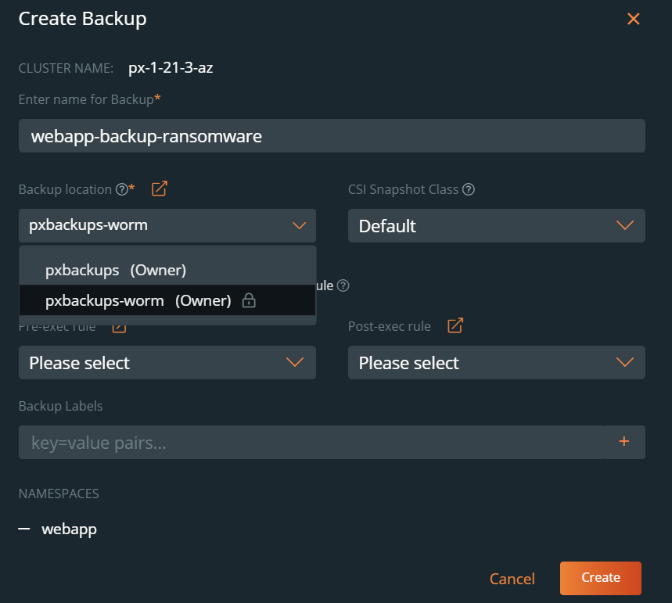This screenshot has height=603, width=672.
Task: Cancel the backup creation
Action: point(512,579)
